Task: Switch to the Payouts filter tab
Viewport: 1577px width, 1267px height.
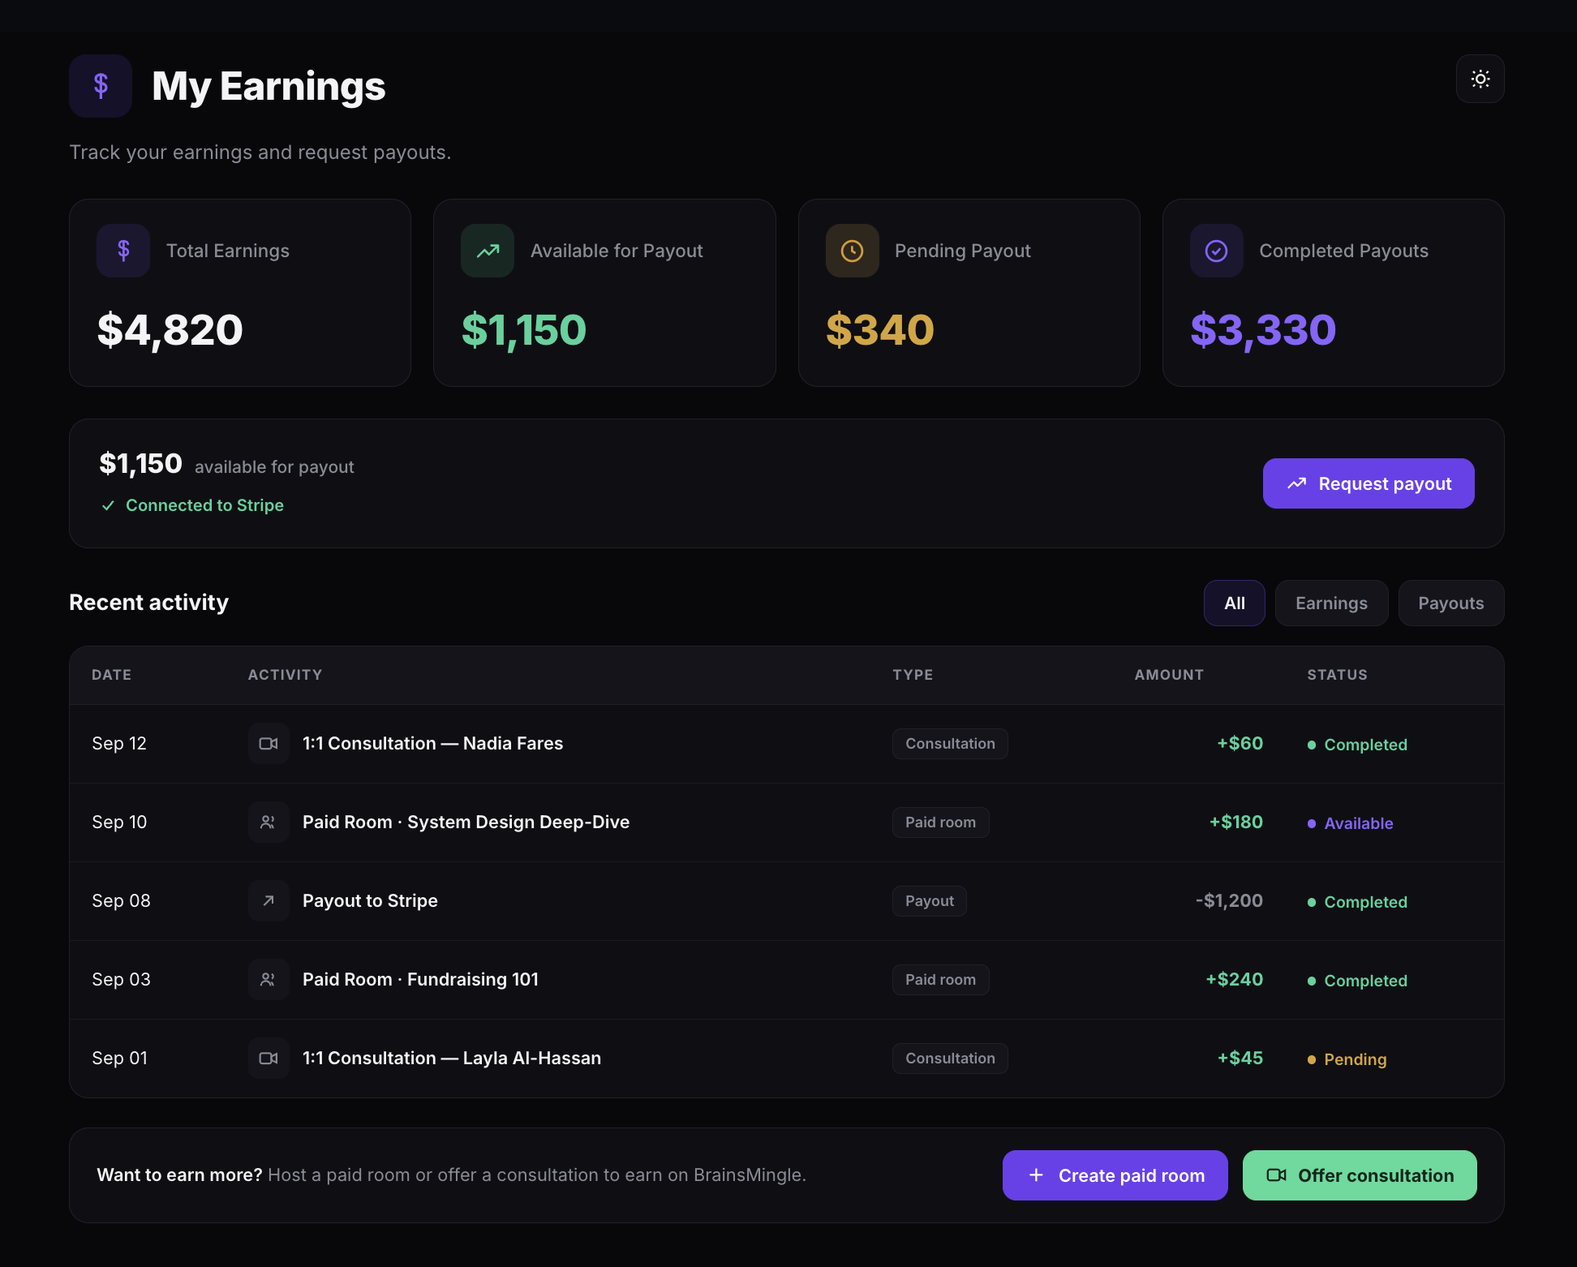Action: [x=1450, y=603]
